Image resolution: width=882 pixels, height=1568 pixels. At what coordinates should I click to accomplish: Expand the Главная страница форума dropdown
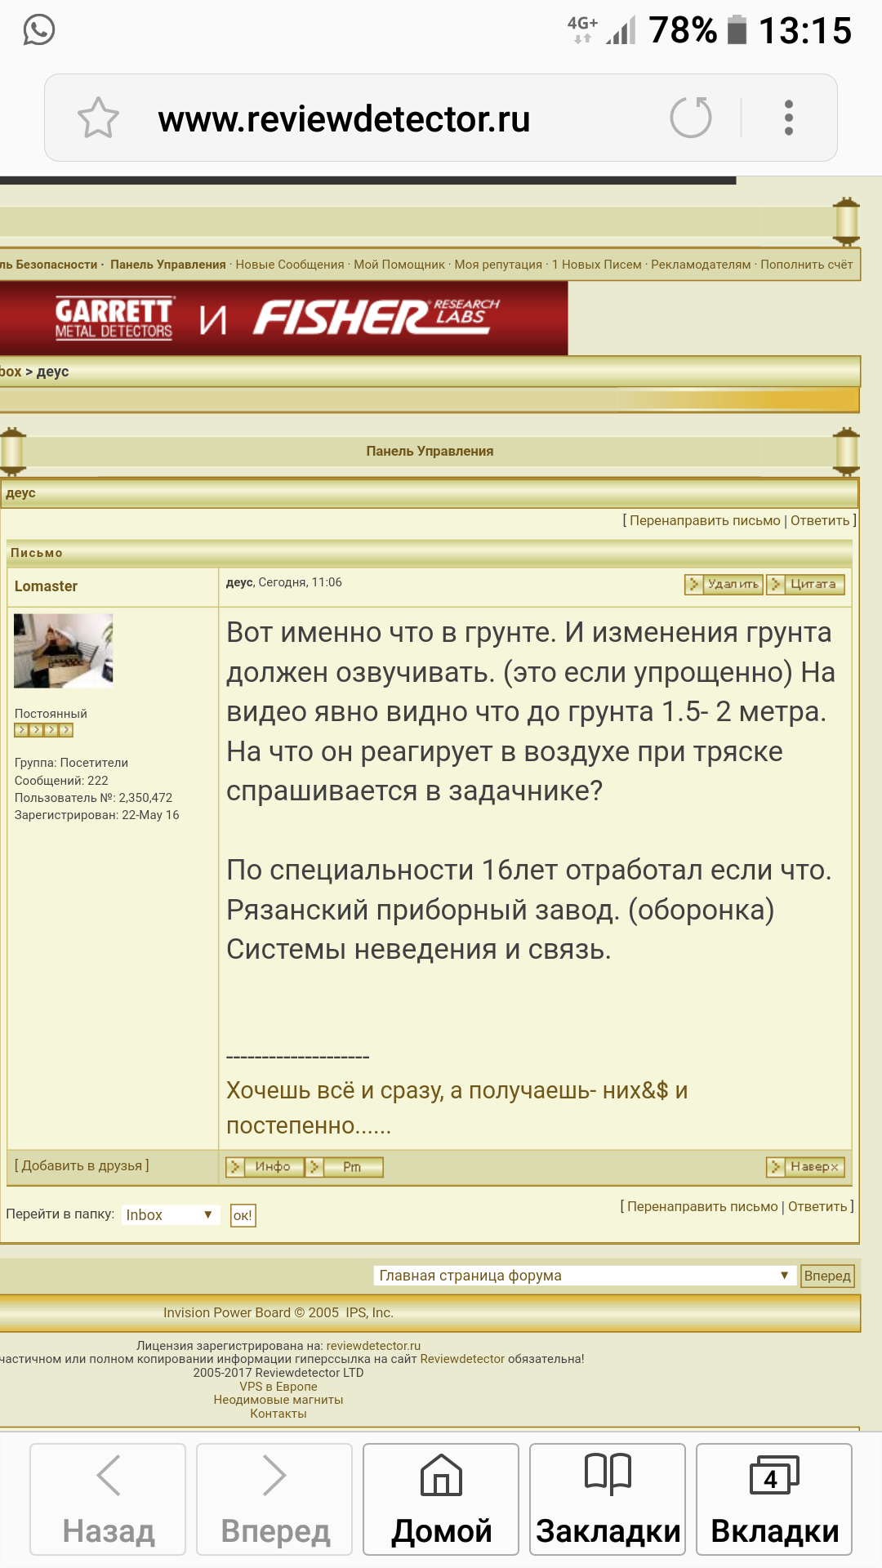(x=584, y=1276)
